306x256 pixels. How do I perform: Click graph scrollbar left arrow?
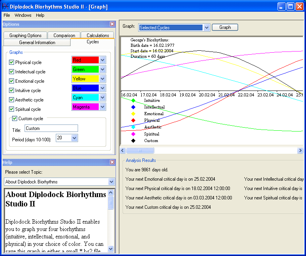click(x=123, y=151)
